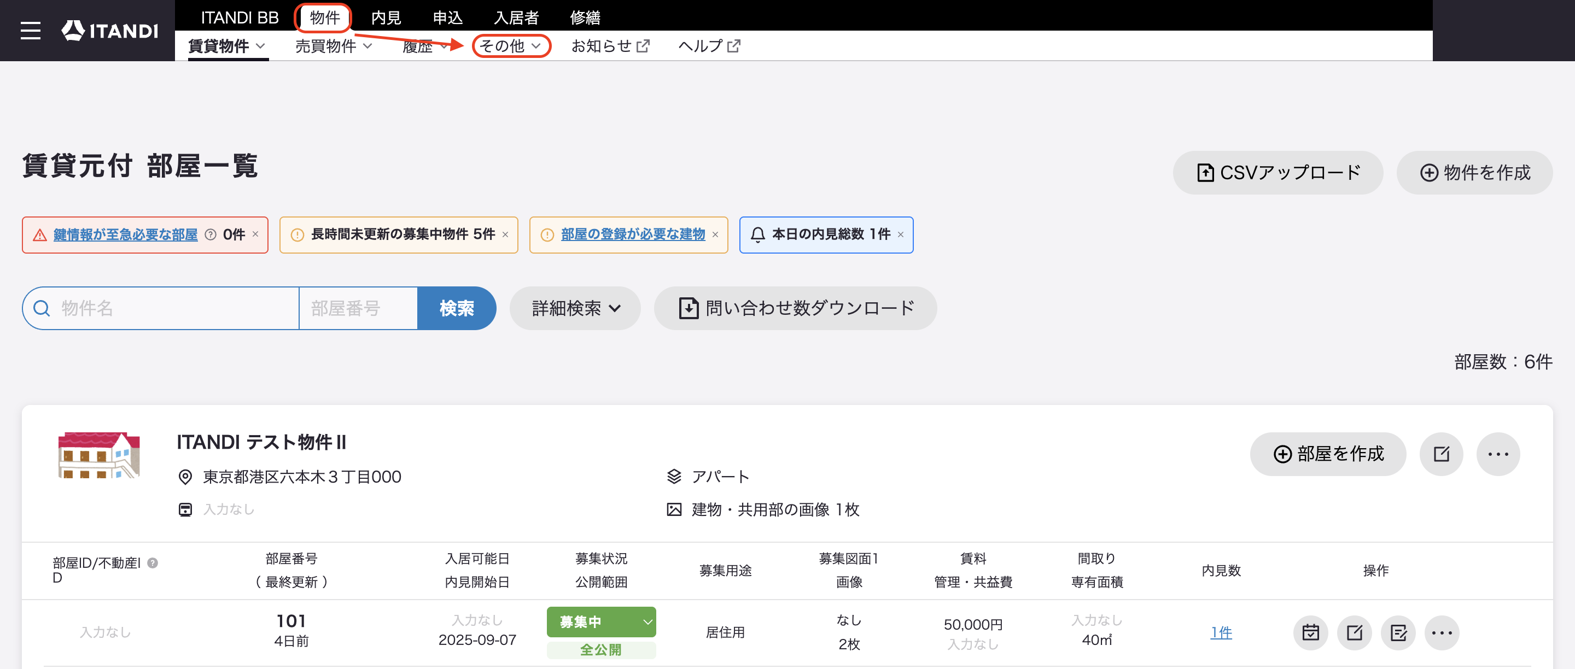The image size is (1575, 669).
Task: Click the 部屋数:6件 count
Action: [1503, 362]
